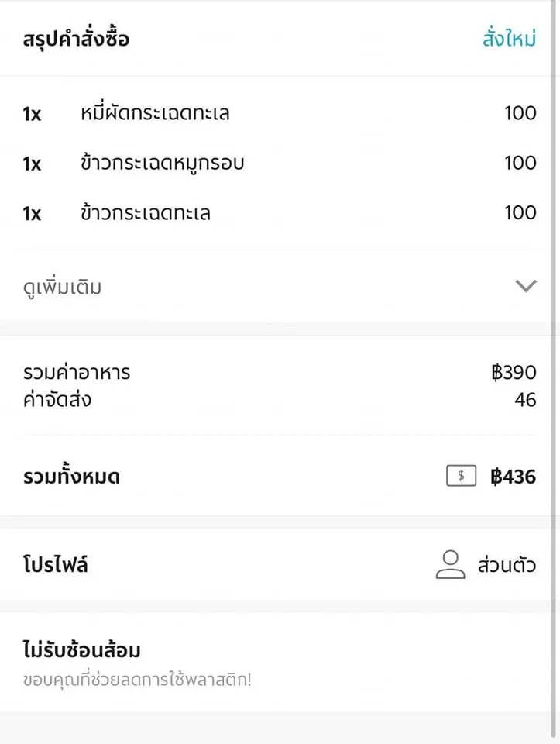Viewport: 560px width, 744px height.
Task: Click the ค่าจัดส่ง delivery fee label
Action: [x=57, y=401]
